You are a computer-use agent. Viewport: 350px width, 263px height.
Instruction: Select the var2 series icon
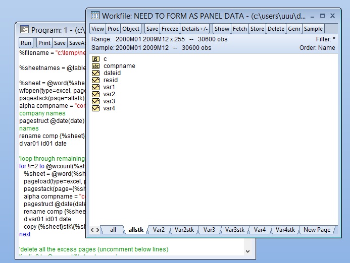tap(95, 94)
